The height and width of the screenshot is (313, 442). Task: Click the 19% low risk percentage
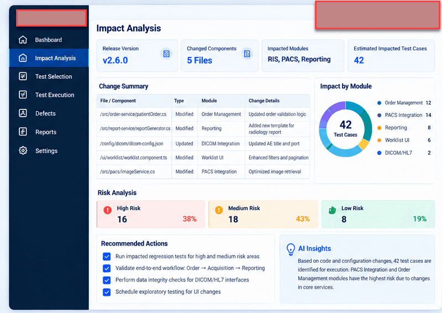[420, 219]
